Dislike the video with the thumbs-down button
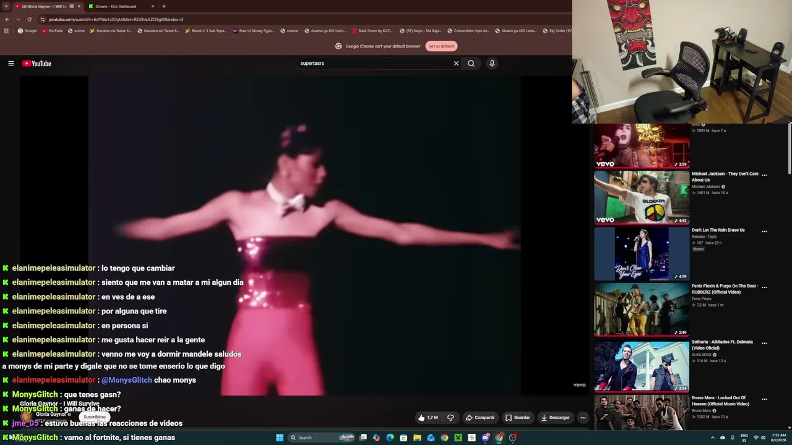The image size is (792, 445). click(x=450, y=417)
